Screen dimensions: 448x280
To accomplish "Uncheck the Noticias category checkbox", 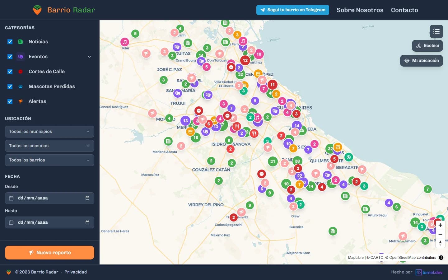I will pyautogui.click(x=10, y=42).
